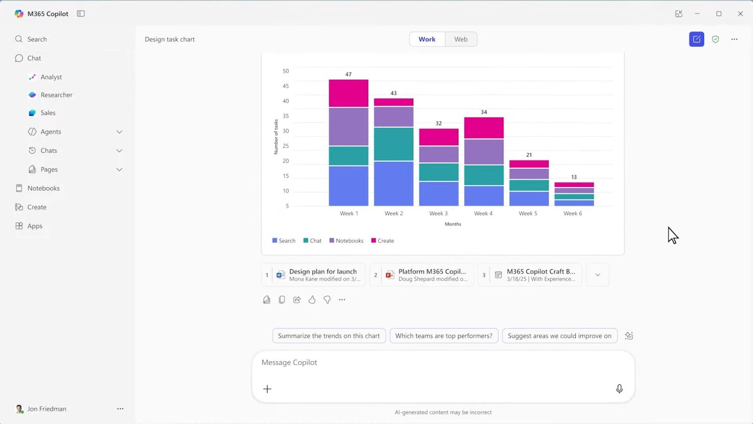Open the header more options ellipsis

[x=734, y=39]
